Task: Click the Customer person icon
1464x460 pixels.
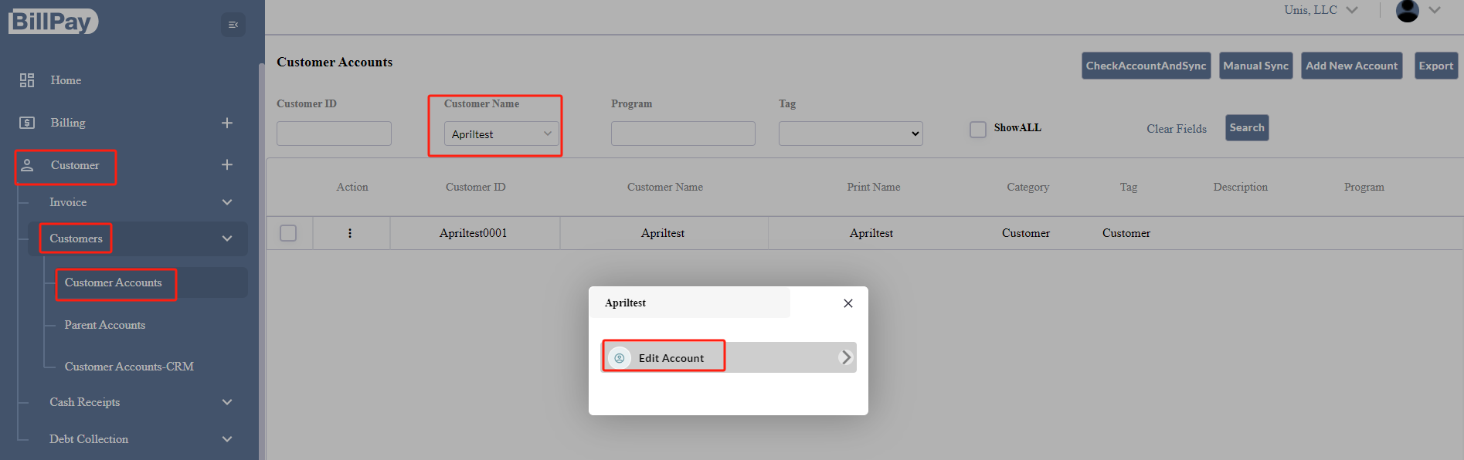Action: [x=27, y=165]
